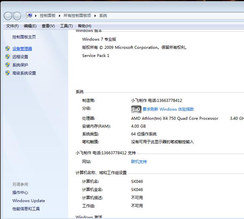
Task: Click 要求刷新 Windows 体验指数 link
Action: [x=168, y=109]
